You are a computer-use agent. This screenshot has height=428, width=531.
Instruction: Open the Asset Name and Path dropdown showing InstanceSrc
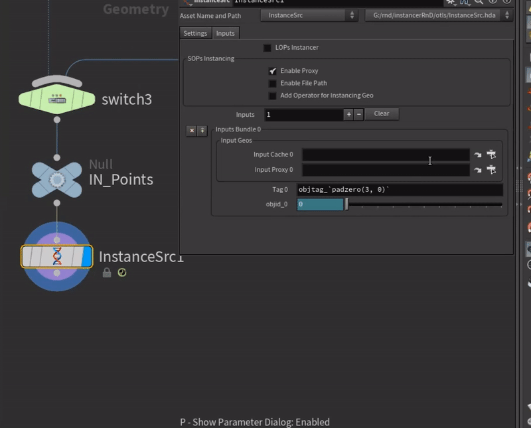(352, 15)
